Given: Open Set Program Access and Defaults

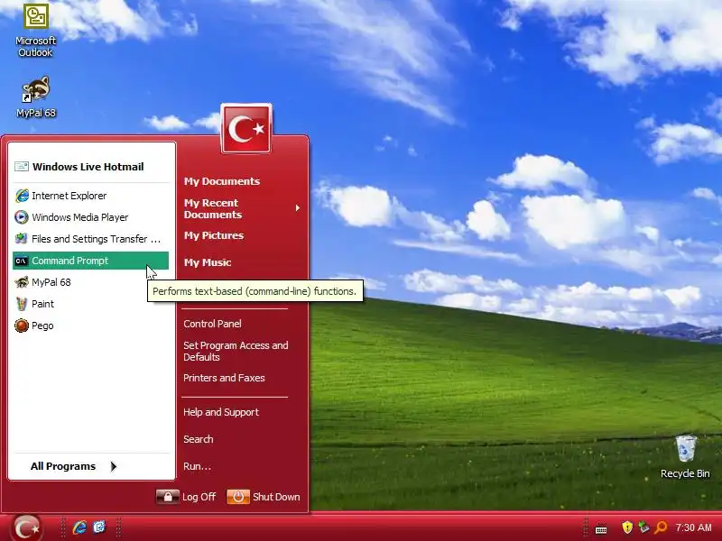Looking at the screenshot, I should click(x=236, y=351).
